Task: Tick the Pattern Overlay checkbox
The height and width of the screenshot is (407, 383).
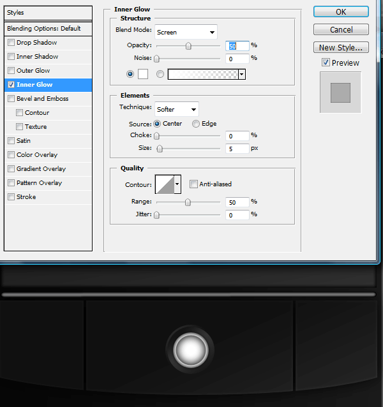Action: (11, 182)
